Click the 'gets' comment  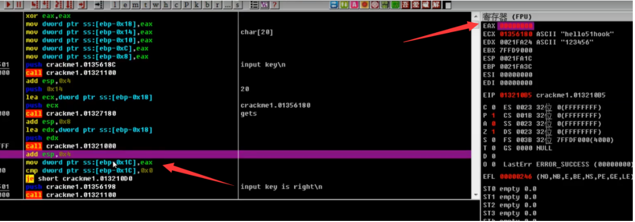[x=249, y=114]
